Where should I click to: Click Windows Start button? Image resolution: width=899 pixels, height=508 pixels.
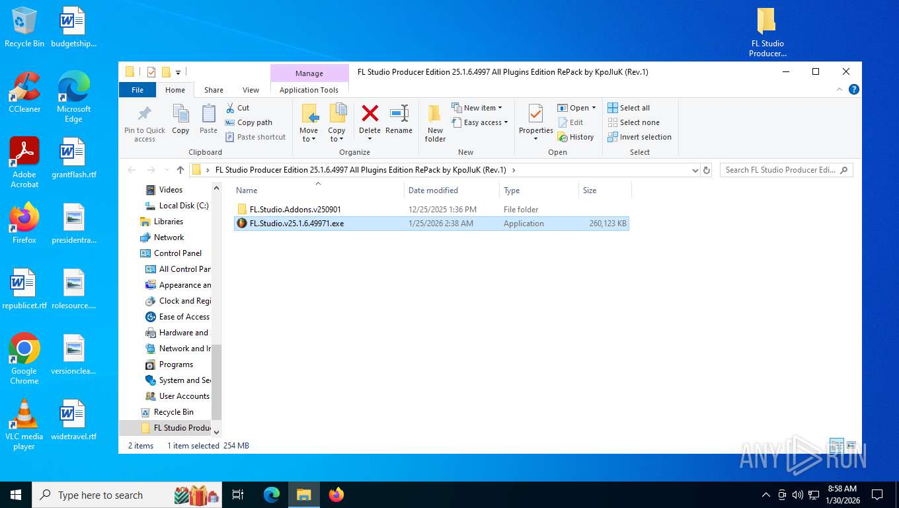pyautogui.click(x=16, y=494)
